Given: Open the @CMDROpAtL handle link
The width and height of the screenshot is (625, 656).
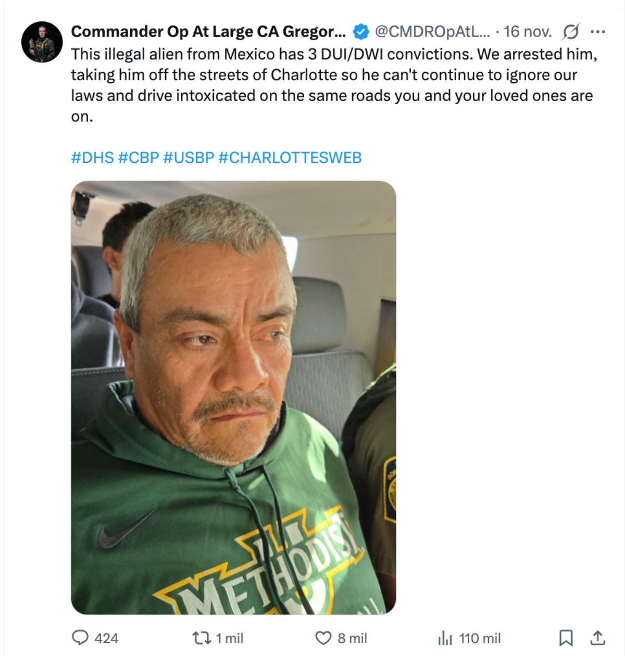Looking at the screenshot, I should [432, 32].
